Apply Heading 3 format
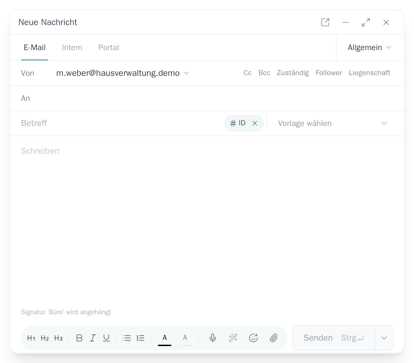The image size is (414, 363). [58, 338]
